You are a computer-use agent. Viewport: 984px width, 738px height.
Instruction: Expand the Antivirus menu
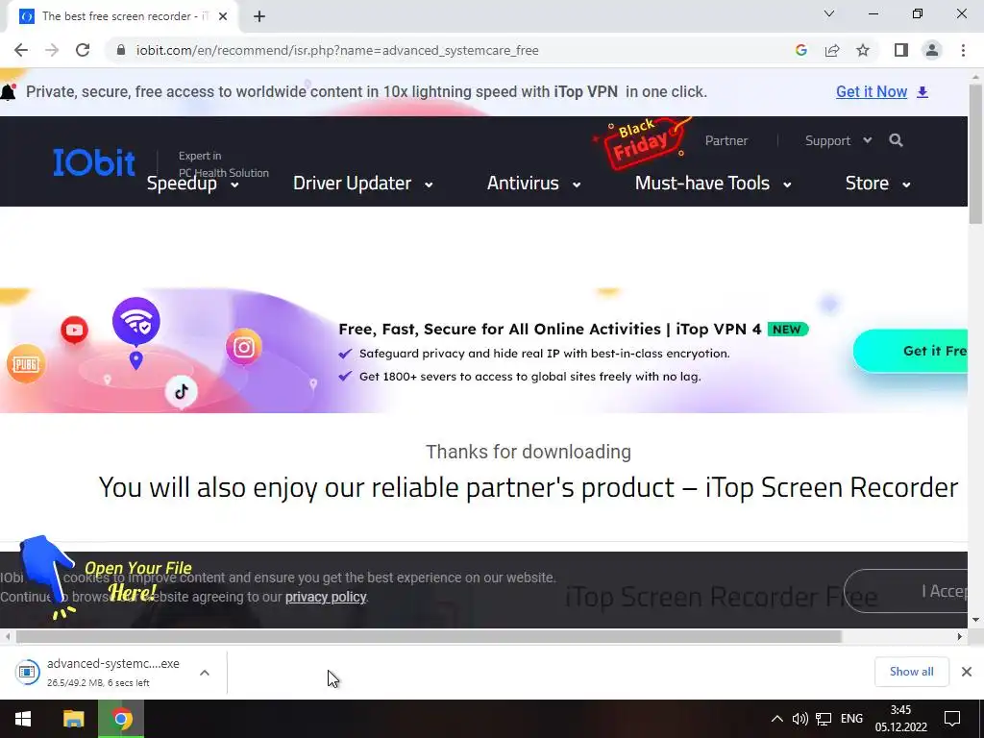533,184
